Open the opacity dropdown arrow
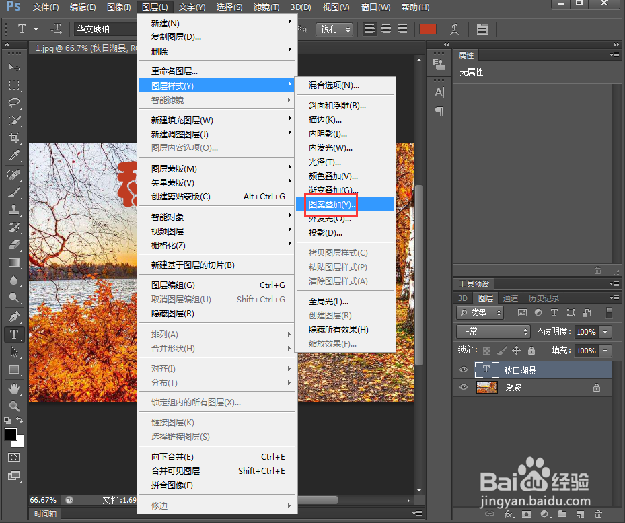 click(x=605, y=331)
